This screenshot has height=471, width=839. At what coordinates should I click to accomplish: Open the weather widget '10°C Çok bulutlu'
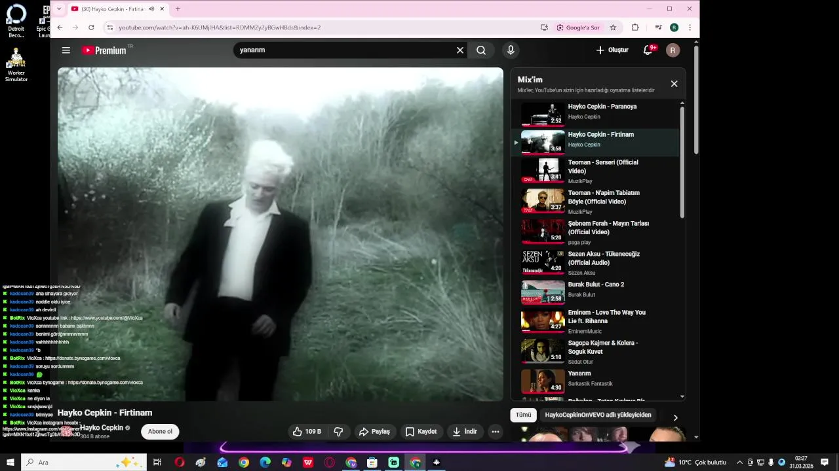coord(695,462)
